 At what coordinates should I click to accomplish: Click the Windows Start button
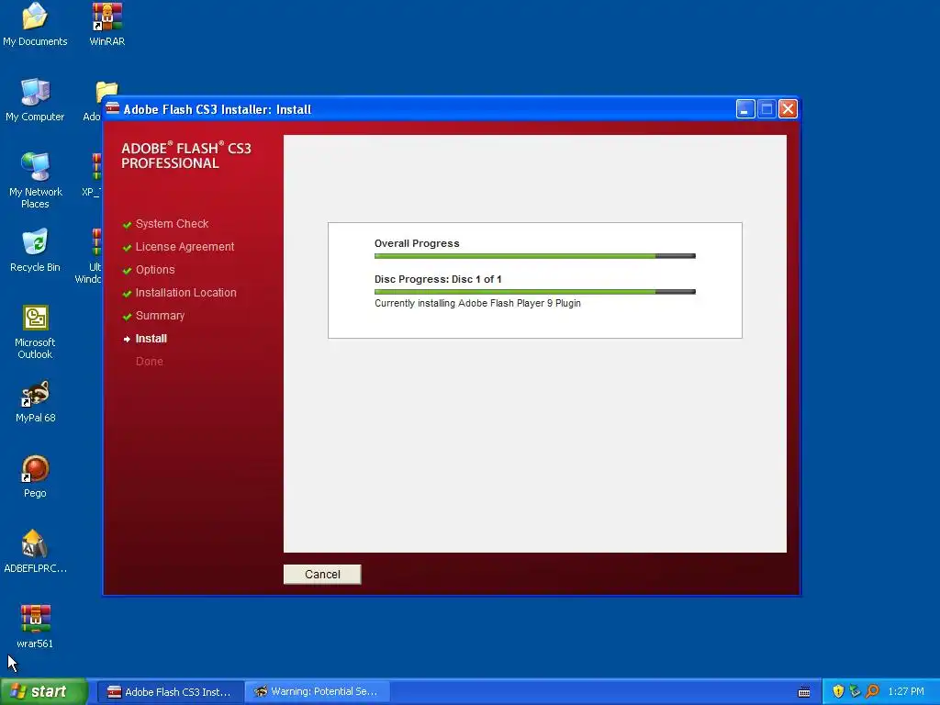(43, 691)
